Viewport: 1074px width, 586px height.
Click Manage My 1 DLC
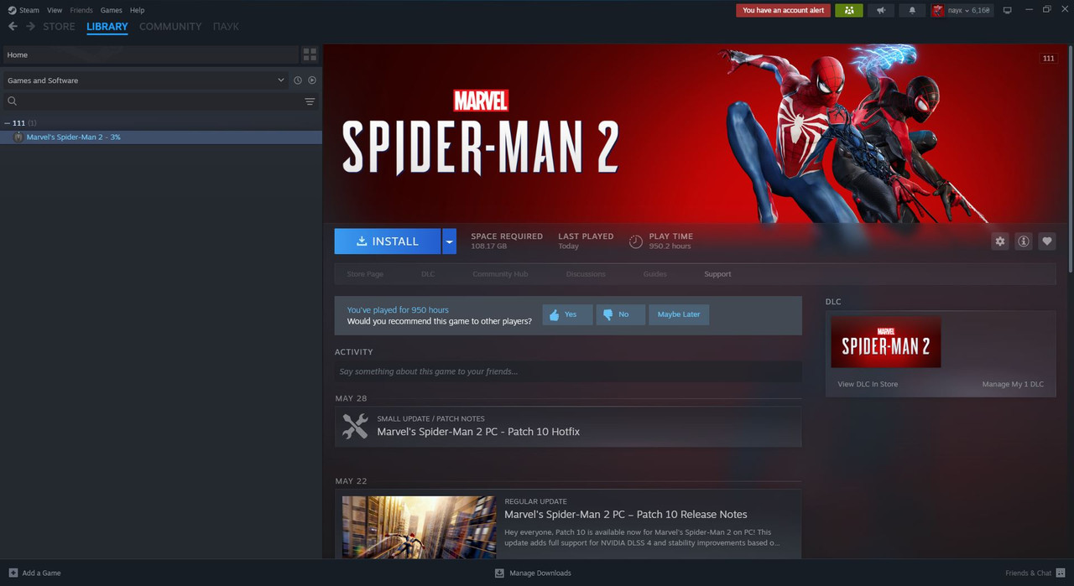pos(1013,384)
